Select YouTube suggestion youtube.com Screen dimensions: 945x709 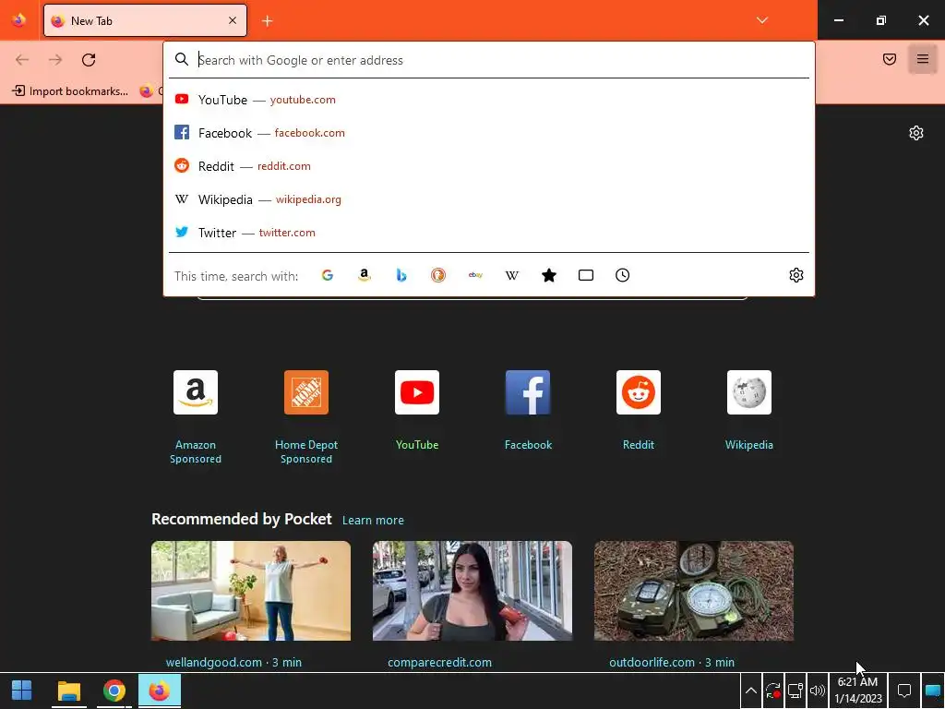[x=489, y=100]
